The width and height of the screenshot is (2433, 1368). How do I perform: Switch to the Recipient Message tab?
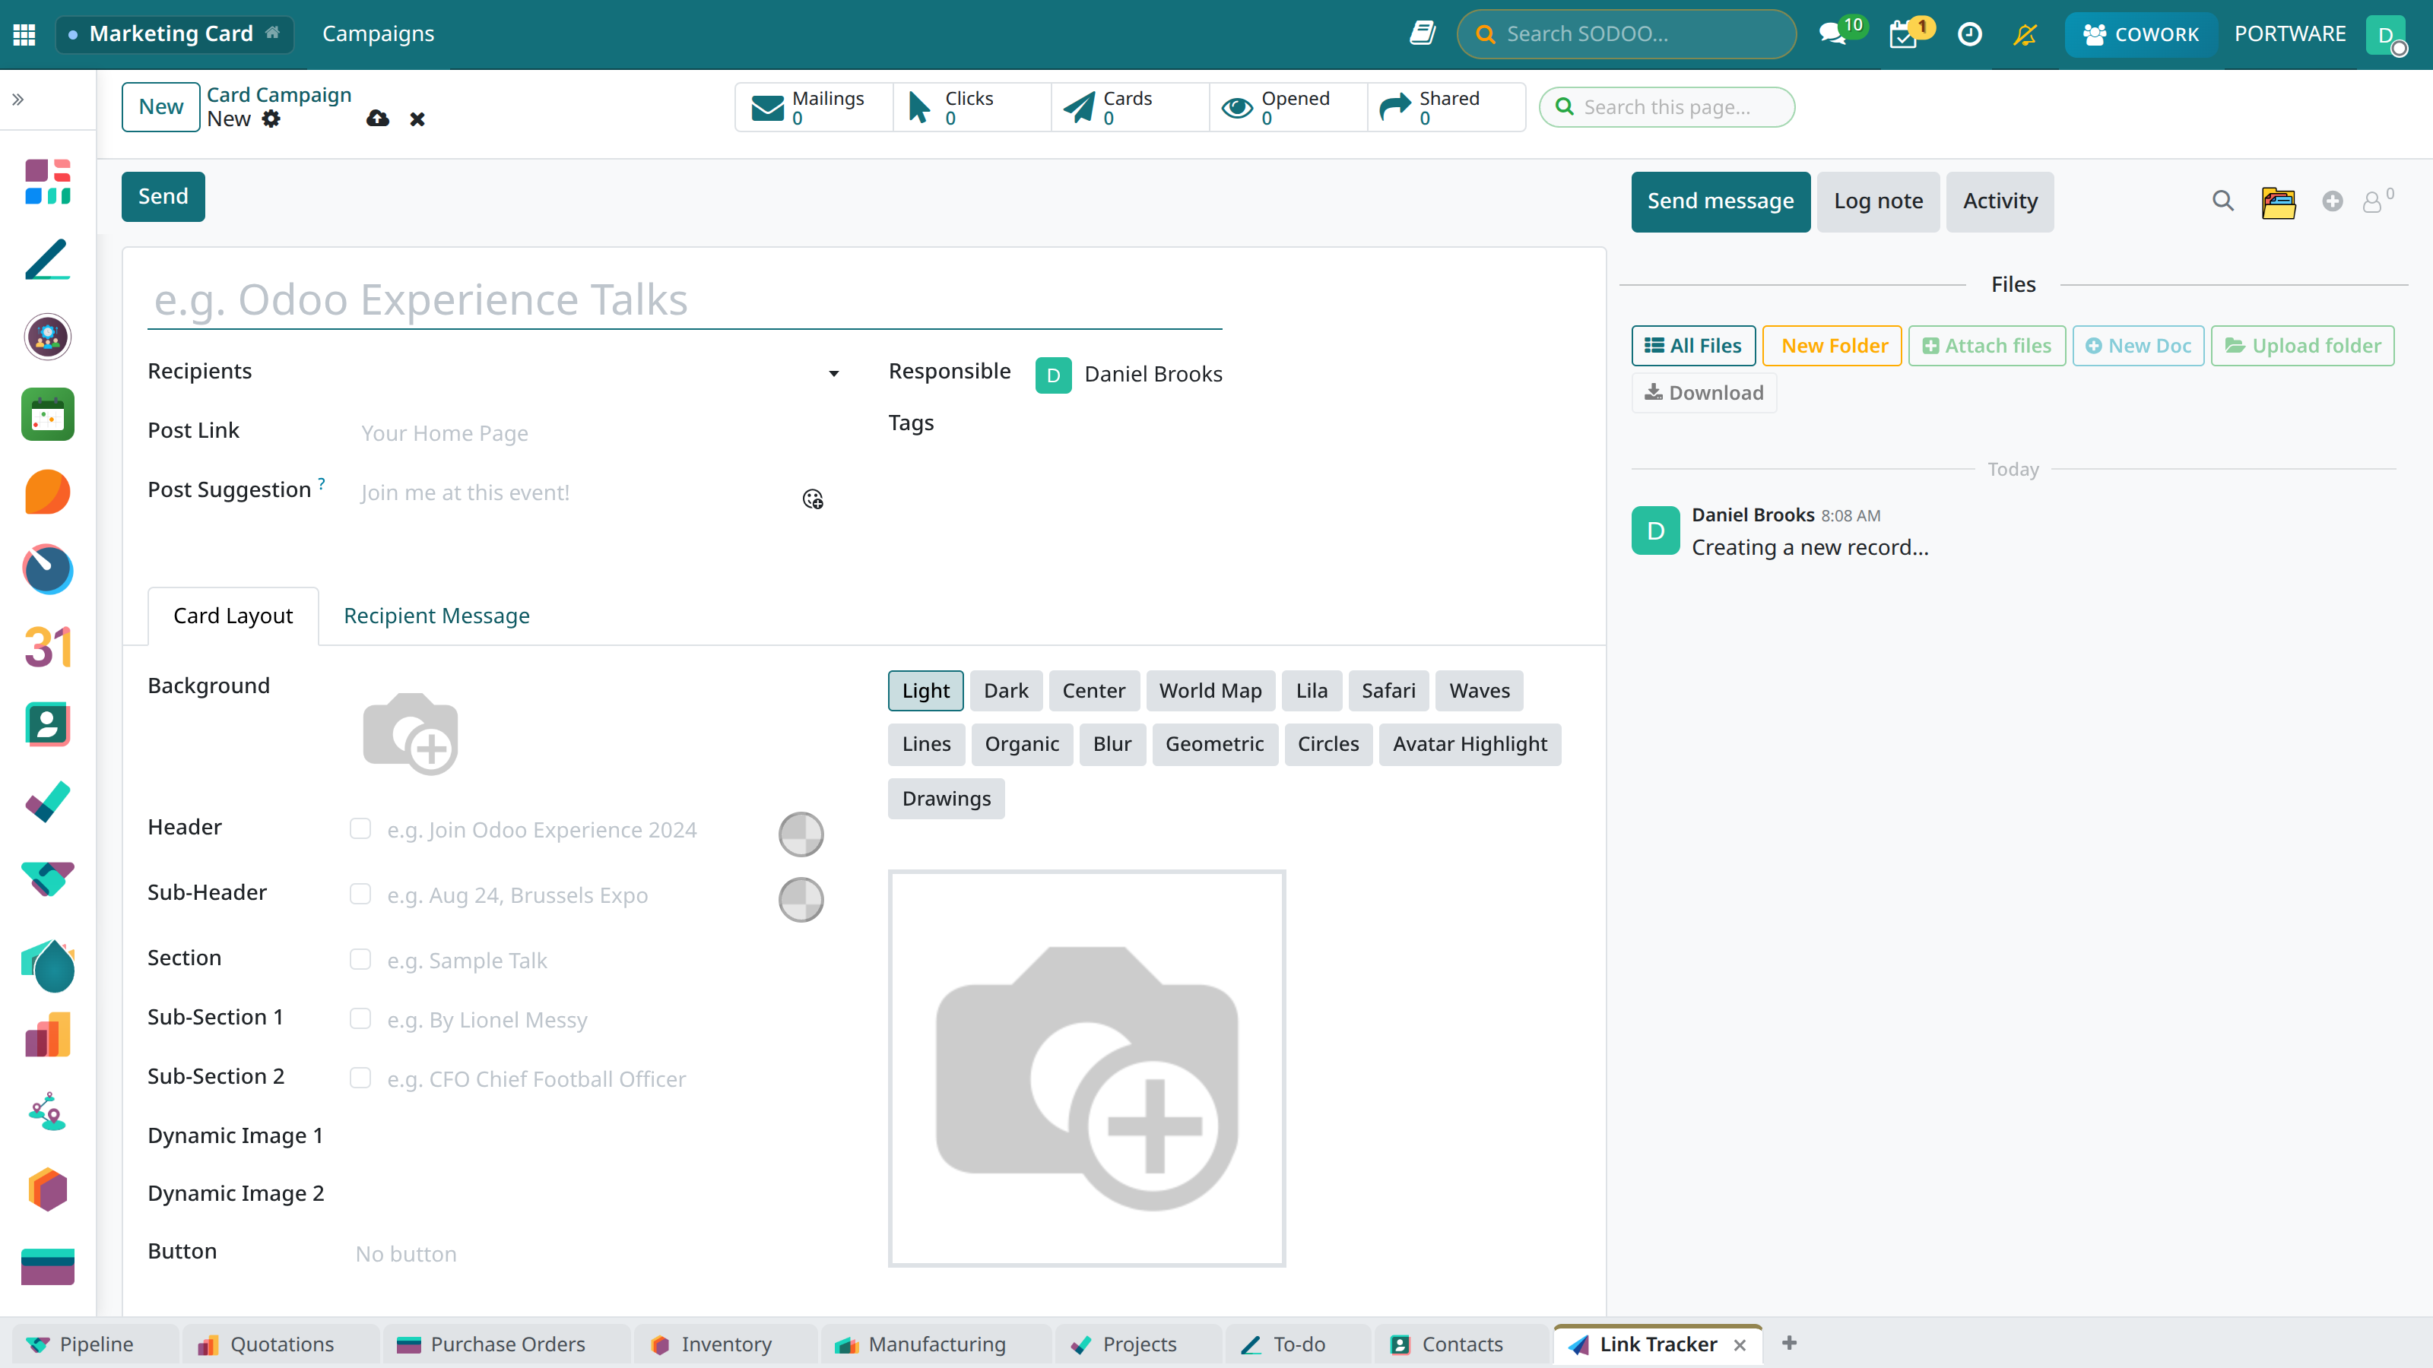(436, 616)
